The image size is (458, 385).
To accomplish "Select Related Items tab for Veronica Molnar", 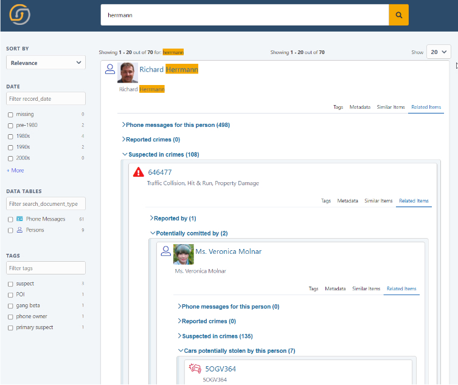I will click(x=401, y=289).
